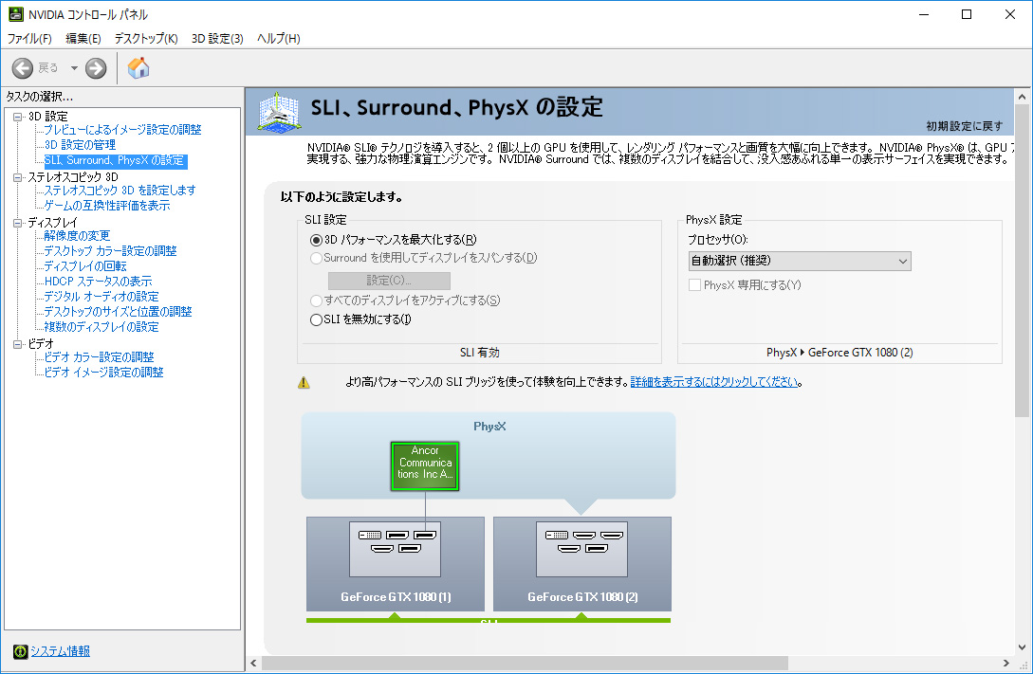Minimize the NVIDIA コントロール パネル window
Screen dimensions: 1033x674
pos(924,14)
